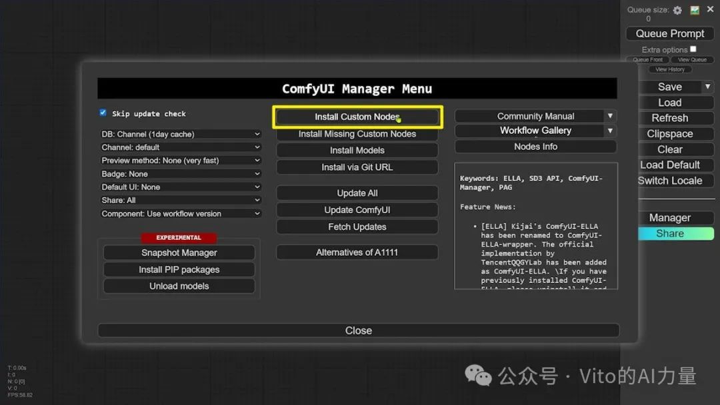Click Update All
720x405 pixels.
357,193
